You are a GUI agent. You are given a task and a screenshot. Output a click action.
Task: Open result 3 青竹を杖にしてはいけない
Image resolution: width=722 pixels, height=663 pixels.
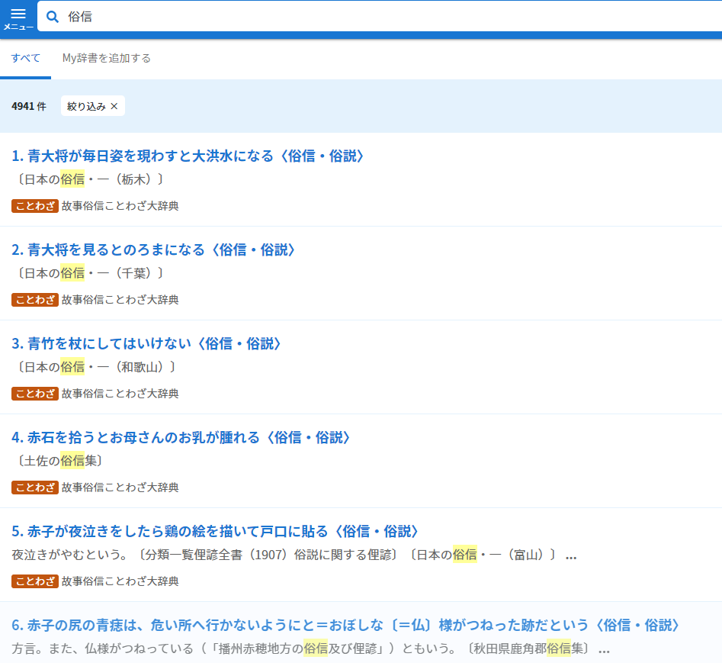147,343
